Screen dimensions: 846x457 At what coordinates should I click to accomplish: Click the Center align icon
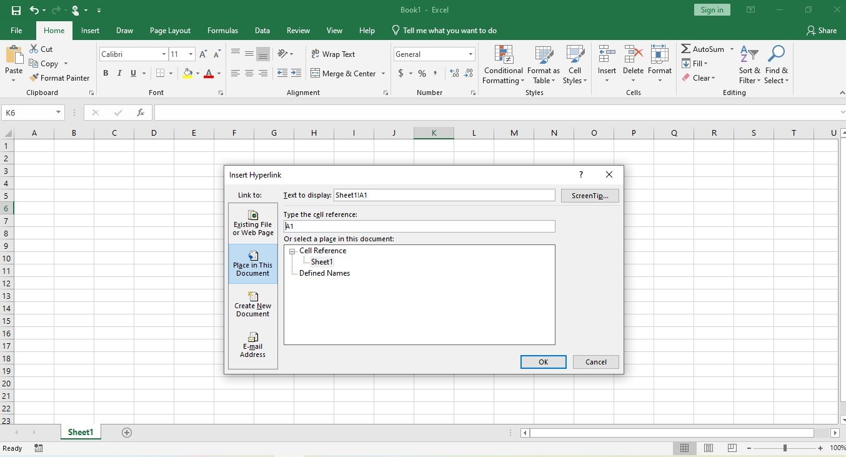[249, 73]
